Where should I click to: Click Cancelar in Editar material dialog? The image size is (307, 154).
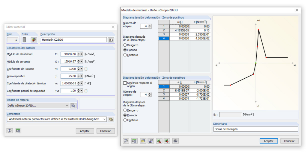click(x=106, y=131)
